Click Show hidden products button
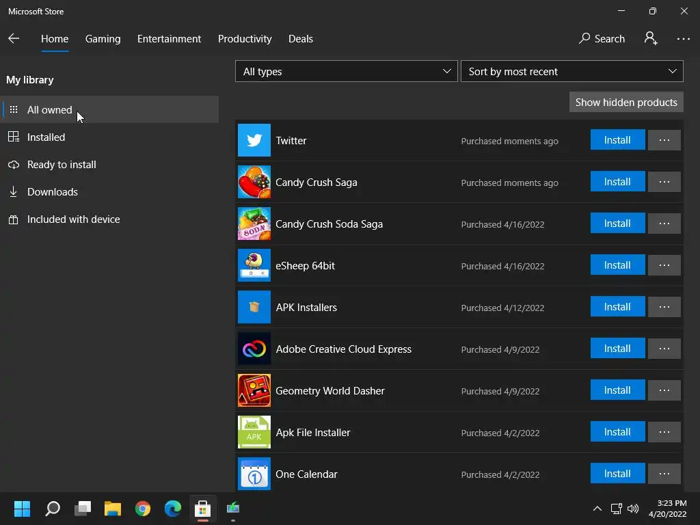This screenshot has height=525, width=700. (x=626, y=103)
